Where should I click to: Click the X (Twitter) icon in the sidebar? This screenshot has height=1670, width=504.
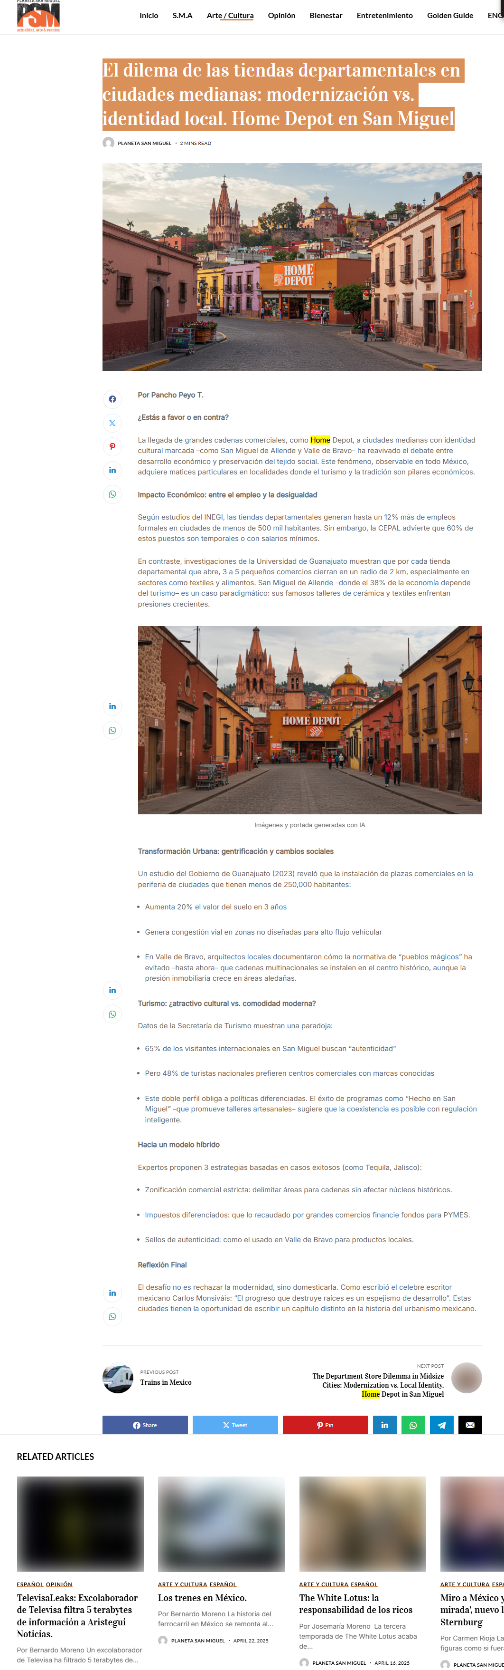tap(112, 423)
